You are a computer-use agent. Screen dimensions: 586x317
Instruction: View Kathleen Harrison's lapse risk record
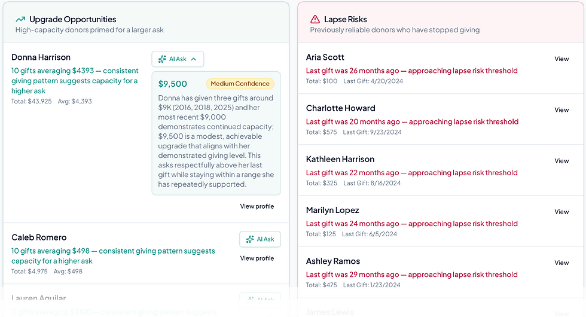pos(561,161)
